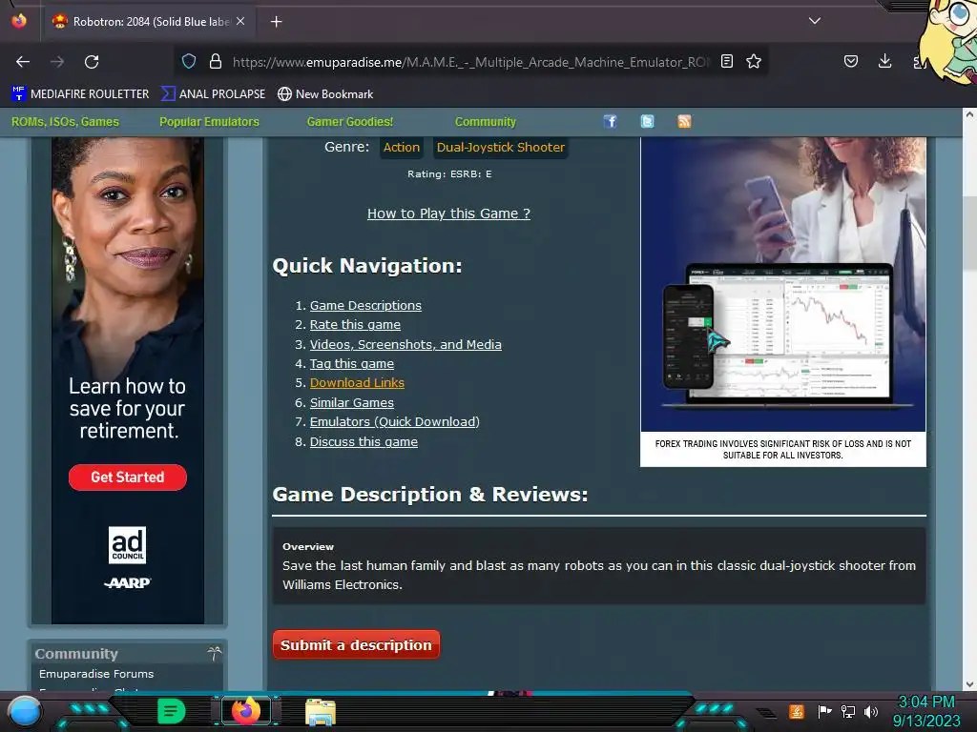Open the Start orb on taskbar
The height and width of the screenshot is (732, 977).
coord(24,711)
